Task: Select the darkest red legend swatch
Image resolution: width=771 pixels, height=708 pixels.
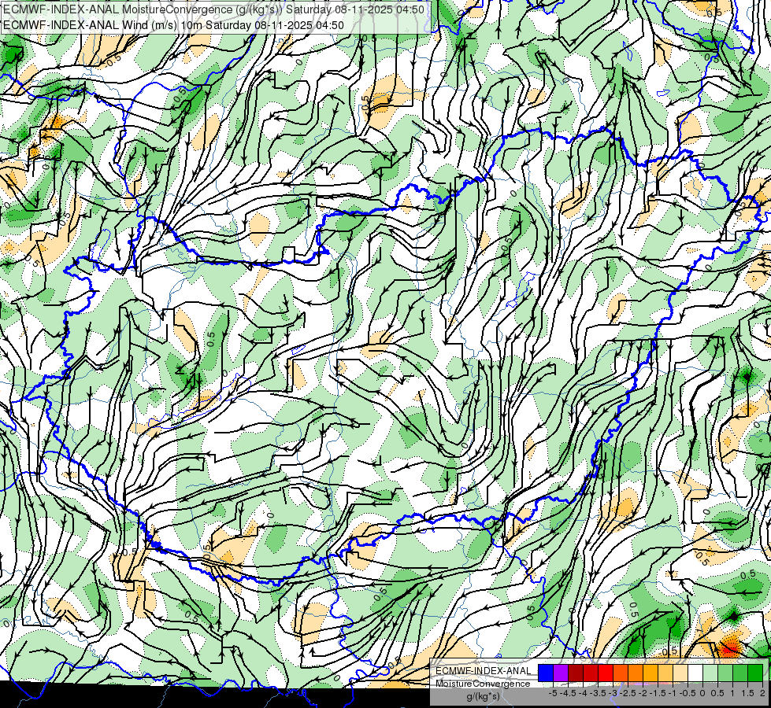Action: coord(576,673)
